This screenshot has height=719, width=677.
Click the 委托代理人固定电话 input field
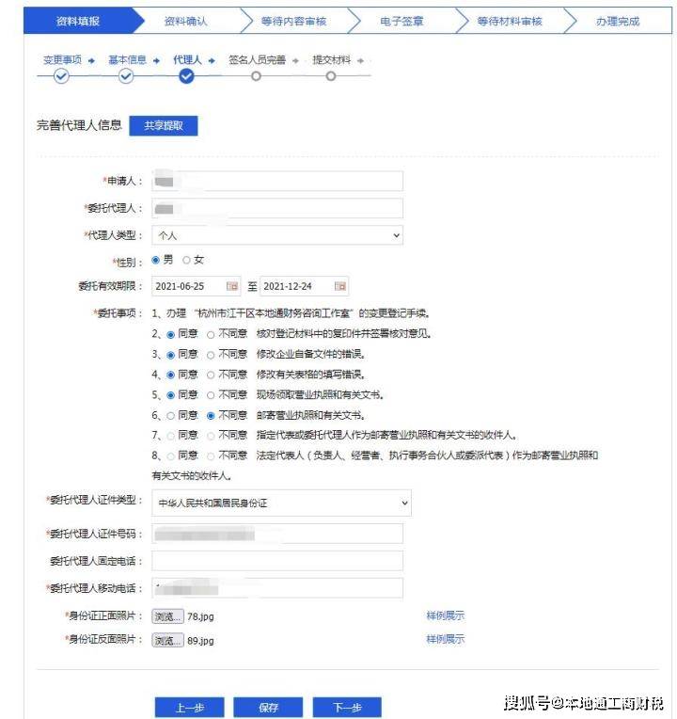point(276,561)
